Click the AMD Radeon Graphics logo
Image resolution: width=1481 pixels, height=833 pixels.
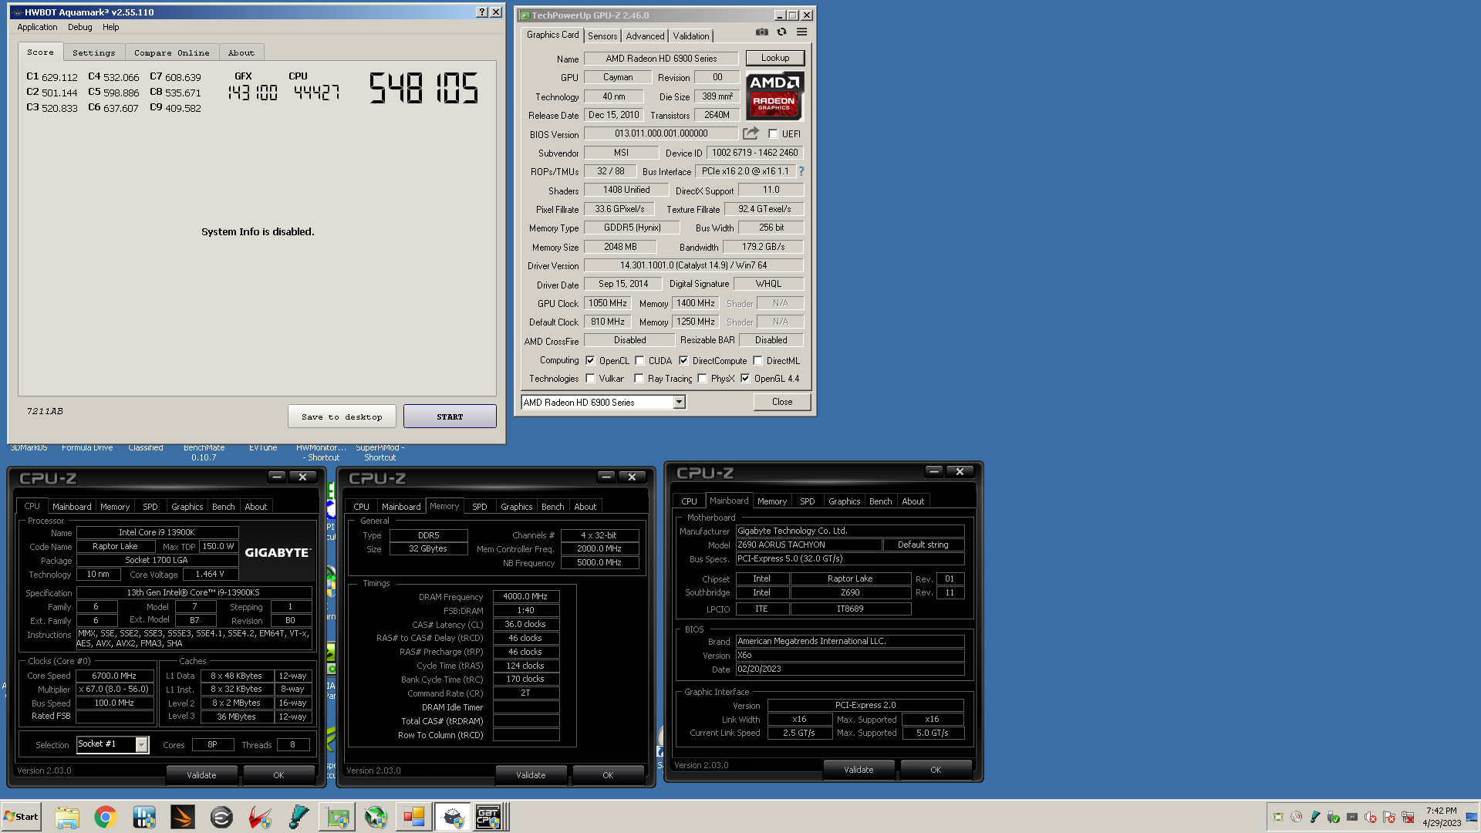tap(774, 95)
